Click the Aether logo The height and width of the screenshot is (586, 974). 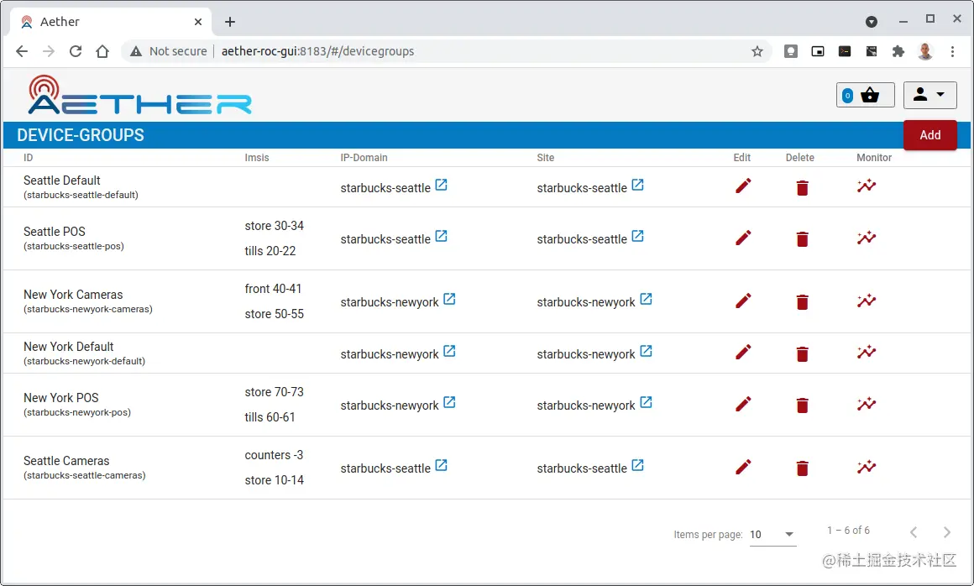139,95
